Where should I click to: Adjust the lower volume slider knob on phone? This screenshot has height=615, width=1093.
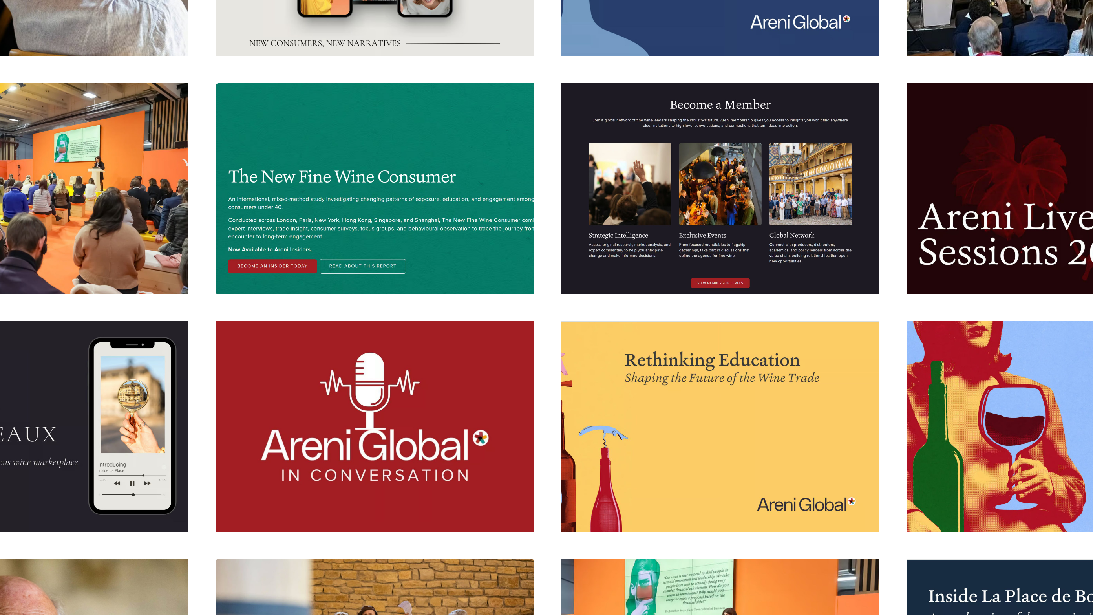133,495
